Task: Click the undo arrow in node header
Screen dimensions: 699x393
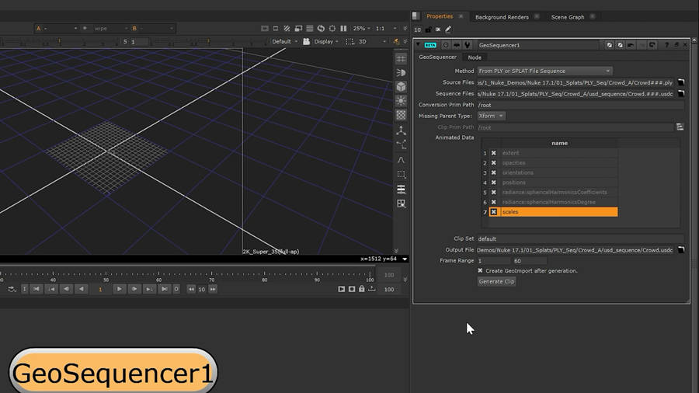Action: (631, 45)
